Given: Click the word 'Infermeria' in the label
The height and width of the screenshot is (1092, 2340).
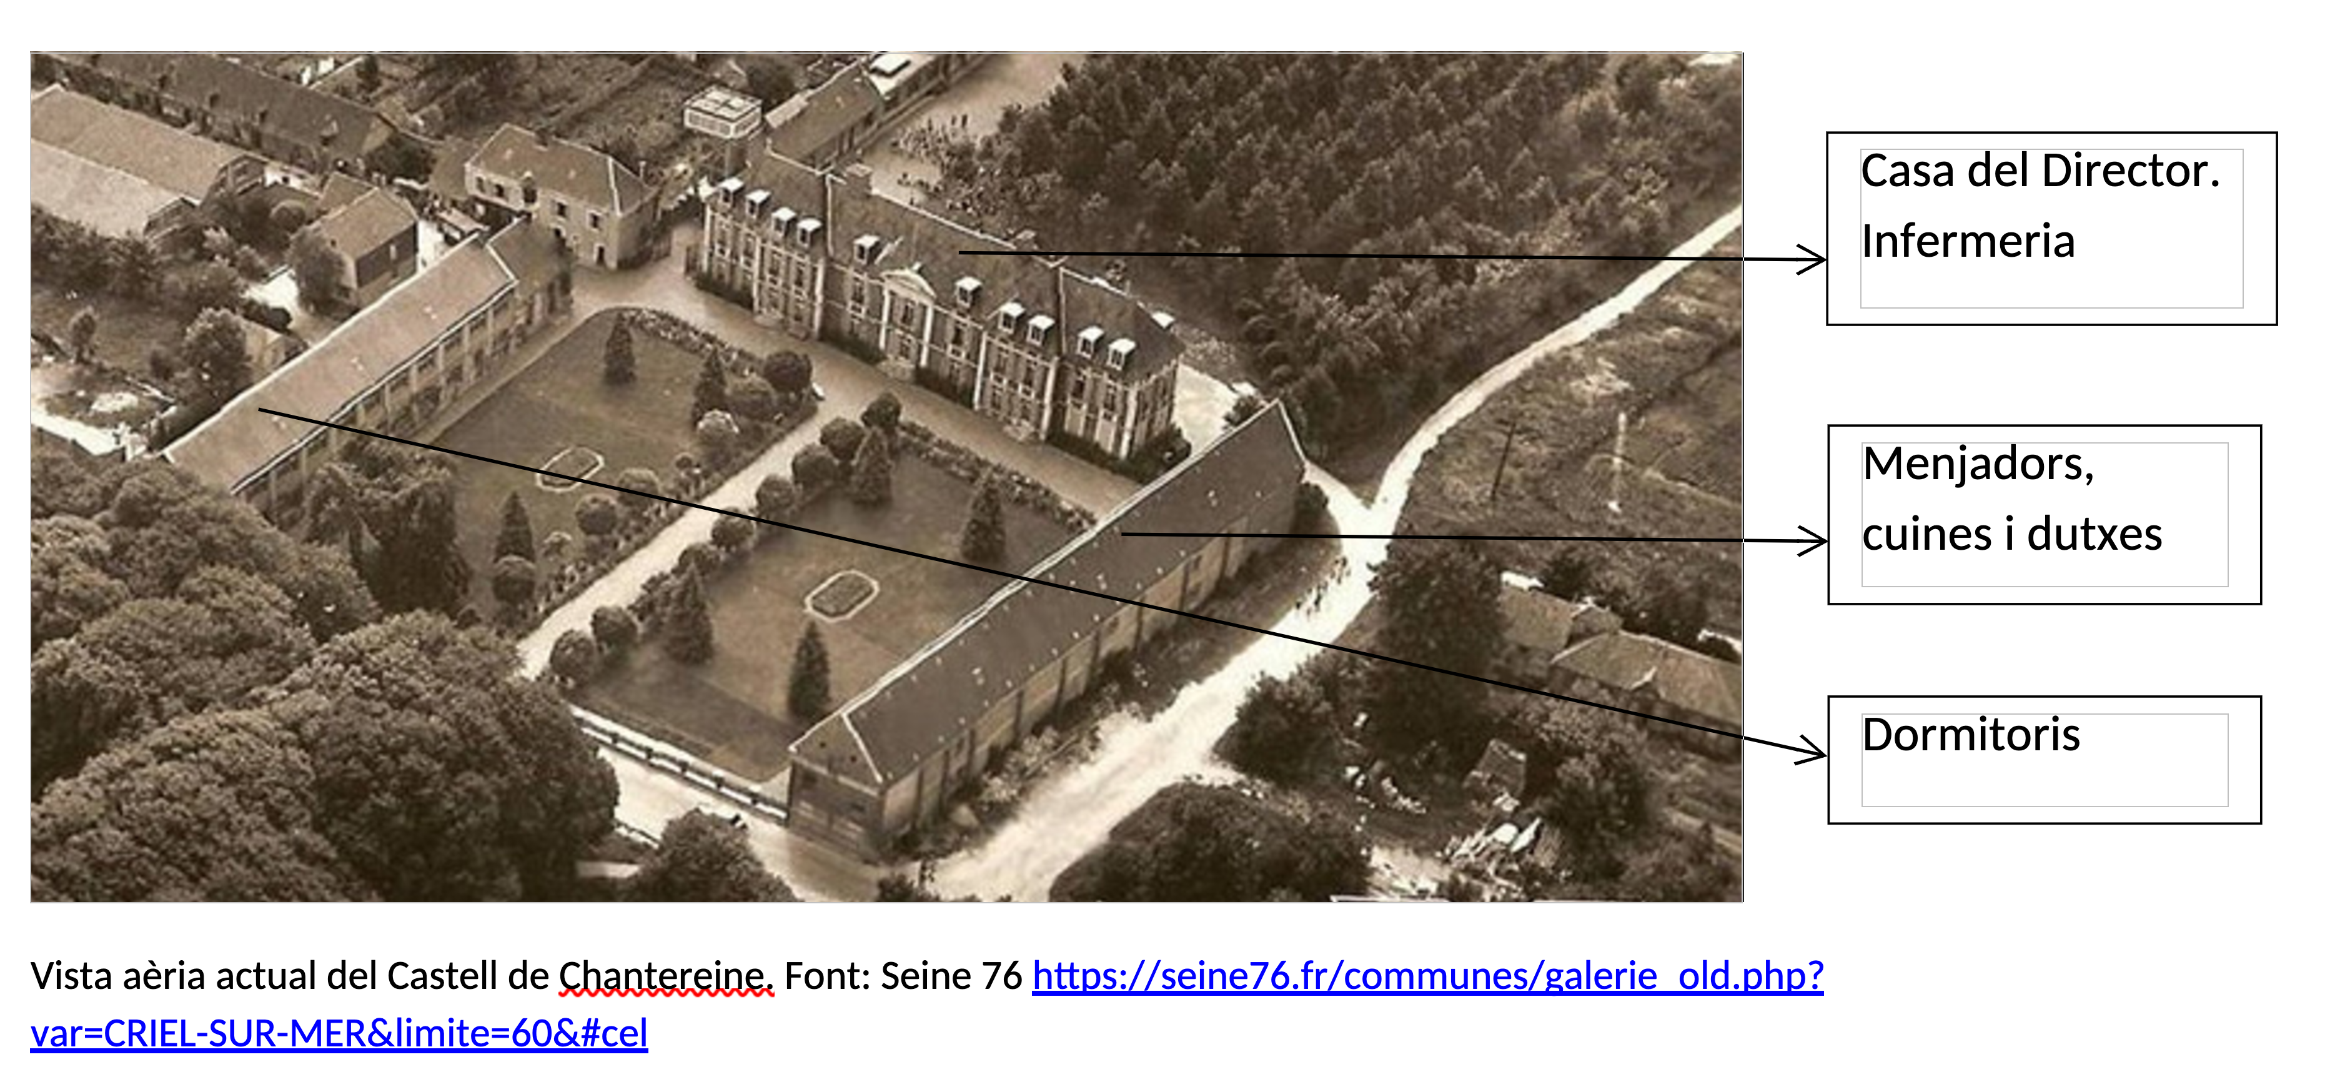Looking at the screenshot, I should [1968, 242].
